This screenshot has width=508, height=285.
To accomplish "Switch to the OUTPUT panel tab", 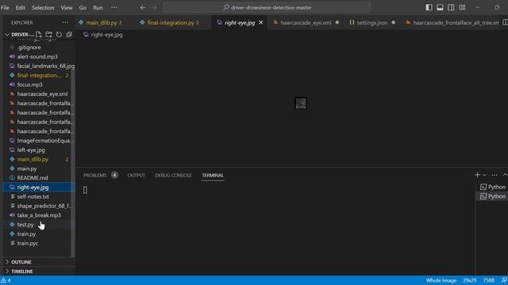I will coord(136,176).
